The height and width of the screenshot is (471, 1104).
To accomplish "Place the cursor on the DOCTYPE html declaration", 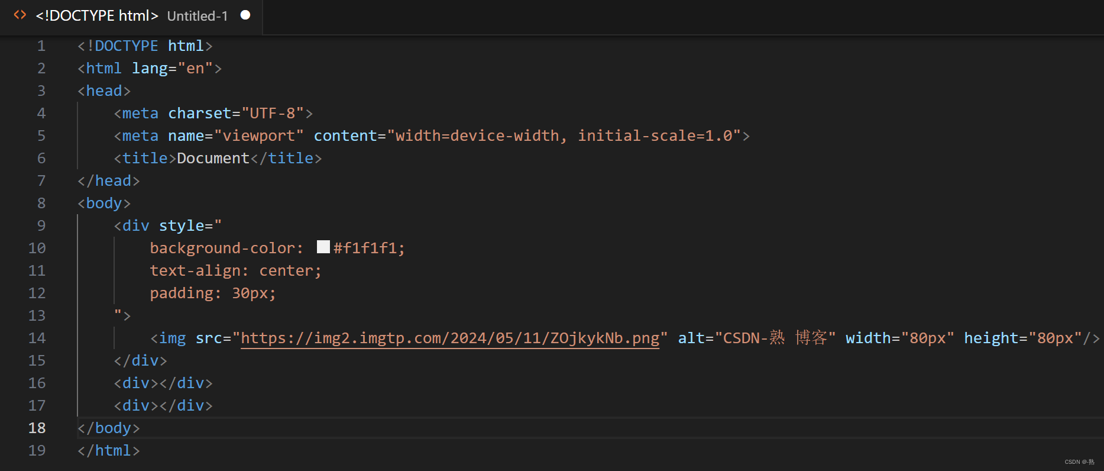I will (x=145, y=46).
